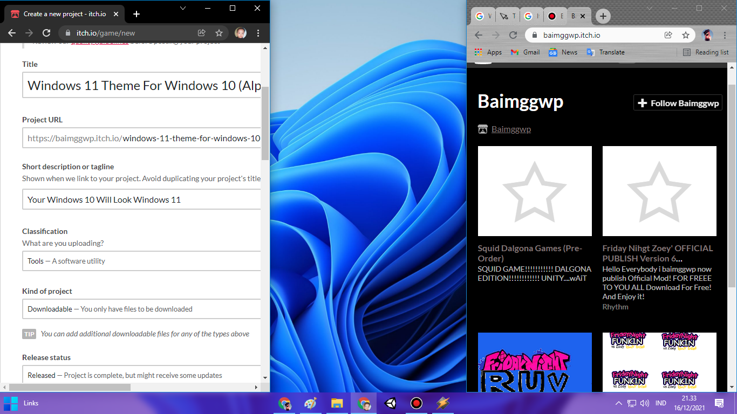Viewport: 737px width, 414px height.
Task: Open the Release status dropdown
Action: (x=142, y=374)
